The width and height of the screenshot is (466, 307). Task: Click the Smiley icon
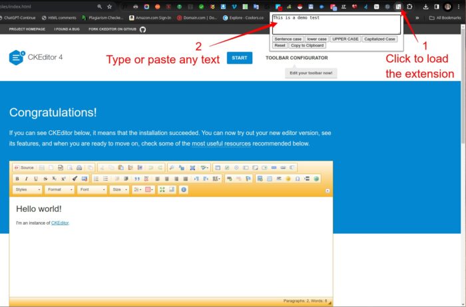(x=288, y=179)
